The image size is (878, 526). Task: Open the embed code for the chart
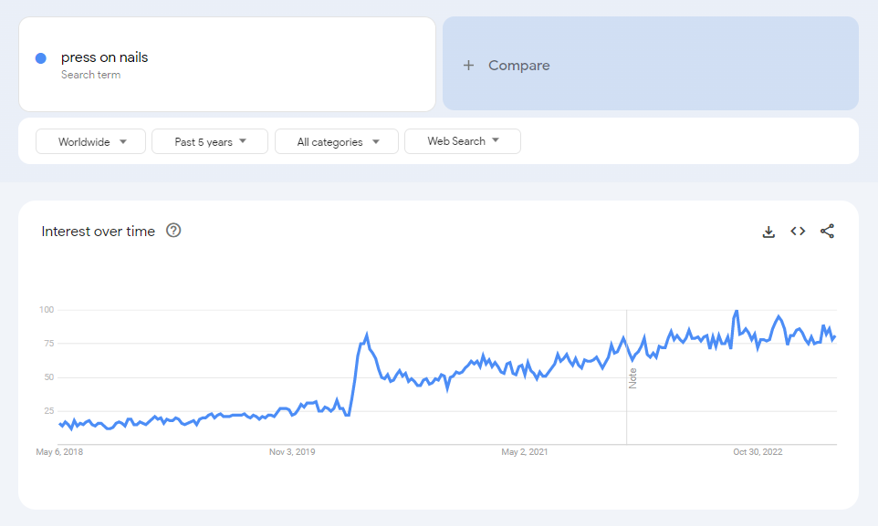click(x=797, y=232)
